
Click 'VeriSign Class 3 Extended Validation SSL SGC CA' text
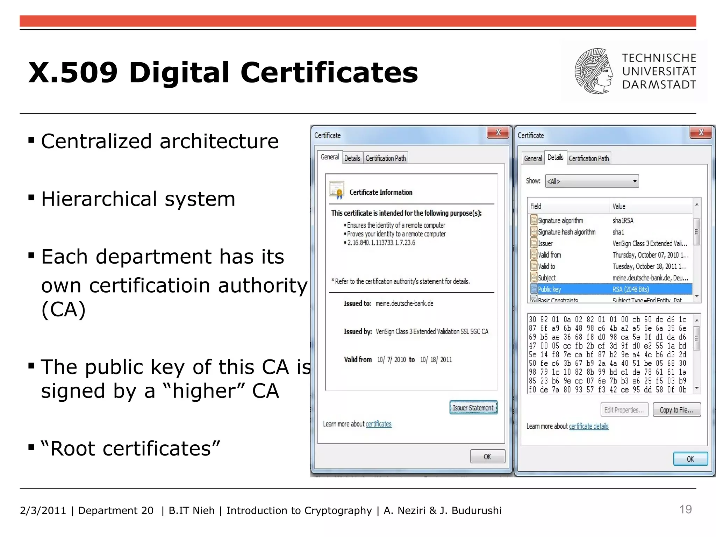tap(432, 331)
